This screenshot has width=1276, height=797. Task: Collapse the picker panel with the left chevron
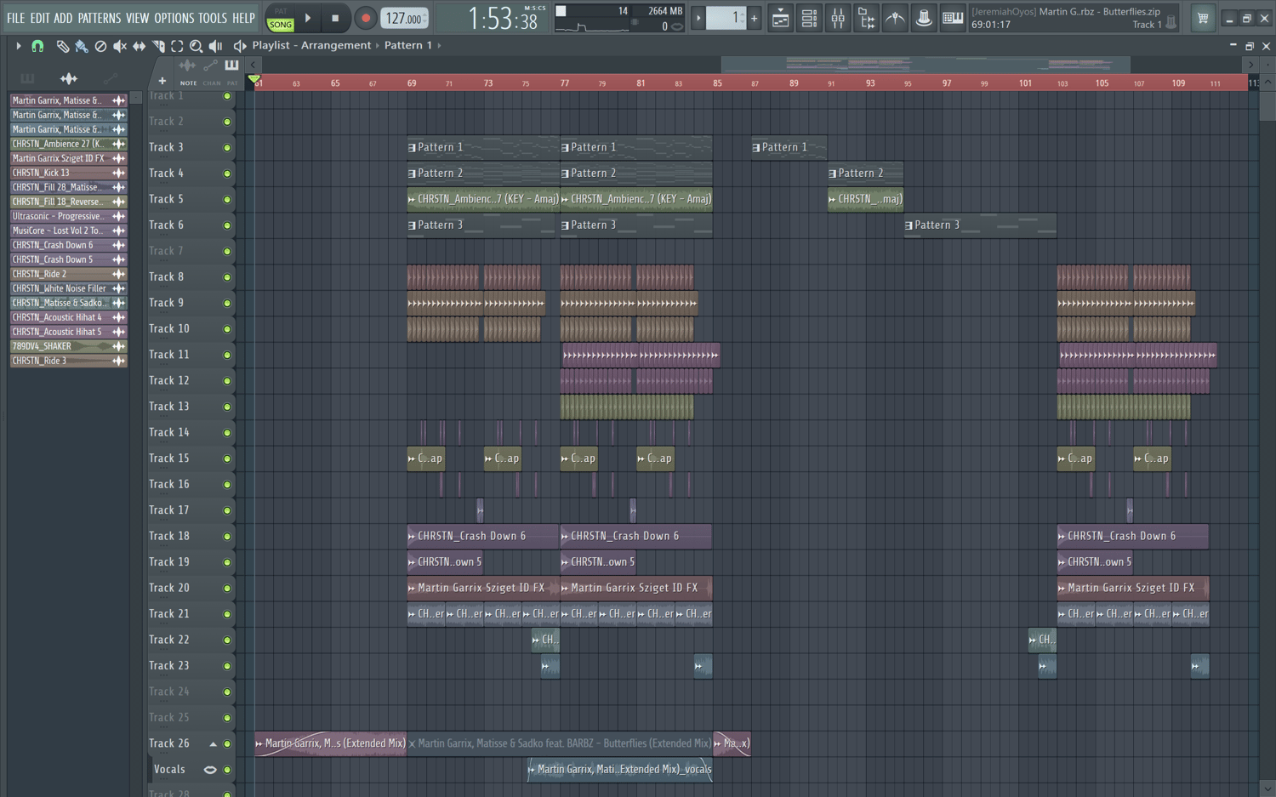(x=253, y=65)
